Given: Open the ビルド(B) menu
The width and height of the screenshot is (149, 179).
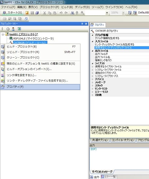Looking at the screenshot, I should point(67,7).
